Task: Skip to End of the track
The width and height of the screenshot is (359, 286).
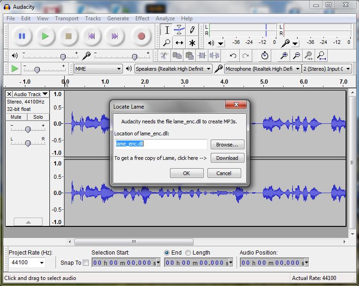Action: tap(115, 36)
